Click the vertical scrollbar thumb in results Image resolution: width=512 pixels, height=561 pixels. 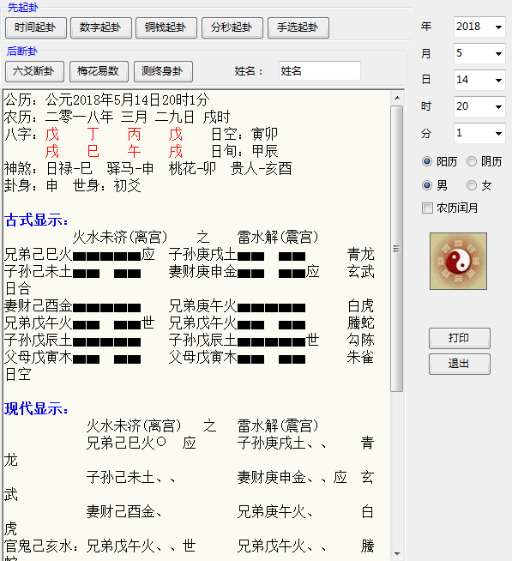point(397,249)
